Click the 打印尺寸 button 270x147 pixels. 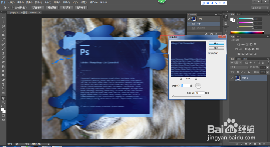click(x=81, y=8)
